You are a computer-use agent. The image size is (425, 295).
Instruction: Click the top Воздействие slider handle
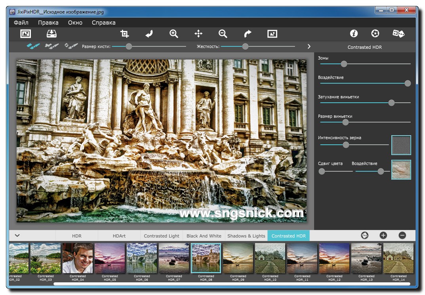[408, 83]
